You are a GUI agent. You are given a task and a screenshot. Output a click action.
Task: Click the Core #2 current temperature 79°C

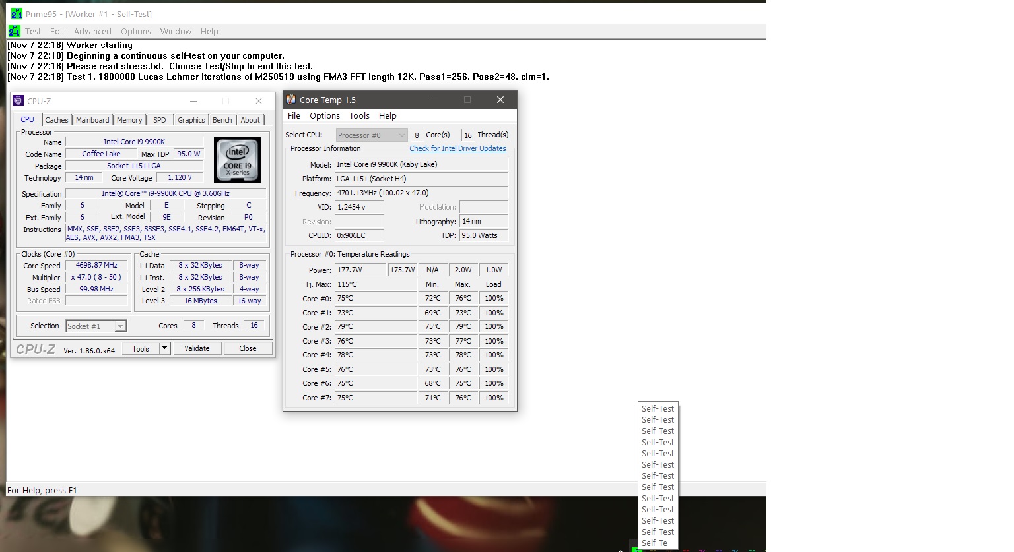click(376, 326)
